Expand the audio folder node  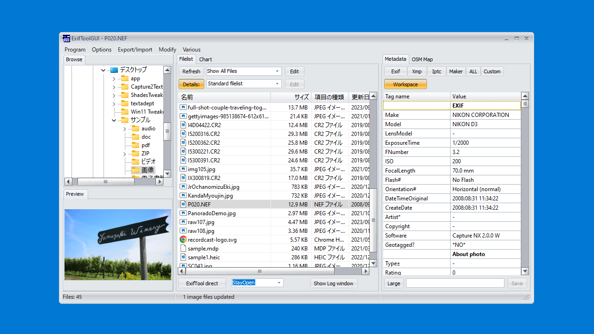[x=124, y=128]
